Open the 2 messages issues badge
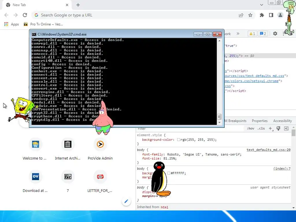Screen dimensions: 296x222 pos(263,34)
